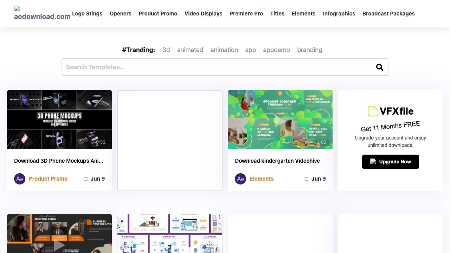Click the After Effects icon beside Product Promo
The height and width of the screenshot is (253, 450).
pyautogui.click(x=20, y=179)
